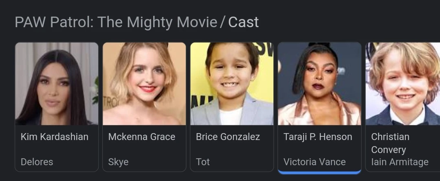This screenshot has height=181, width=440.
Task: Open the Mckenna Grace name link
Action: point(141,137)
